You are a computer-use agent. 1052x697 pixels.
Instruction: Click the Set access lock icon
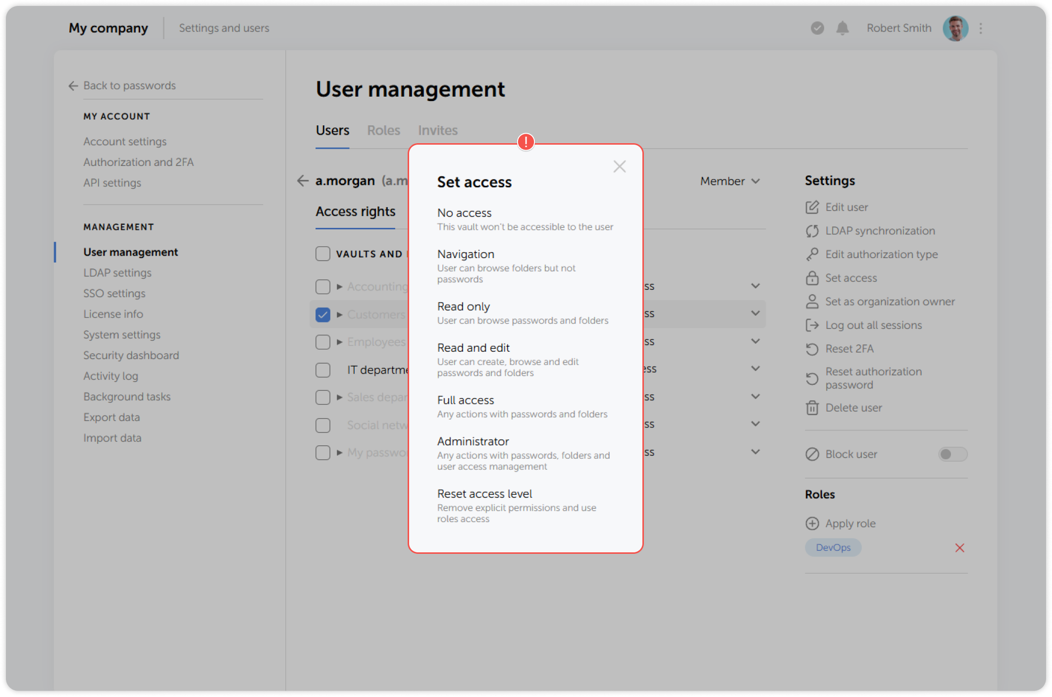point(812,278)
